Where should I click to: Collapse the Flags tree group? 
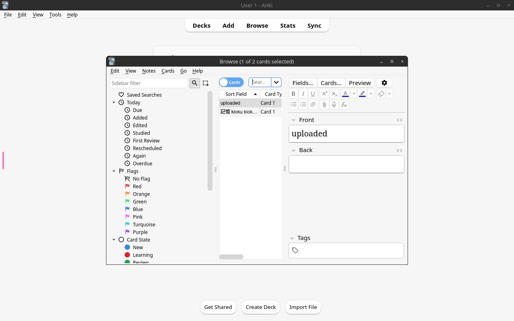114,171
